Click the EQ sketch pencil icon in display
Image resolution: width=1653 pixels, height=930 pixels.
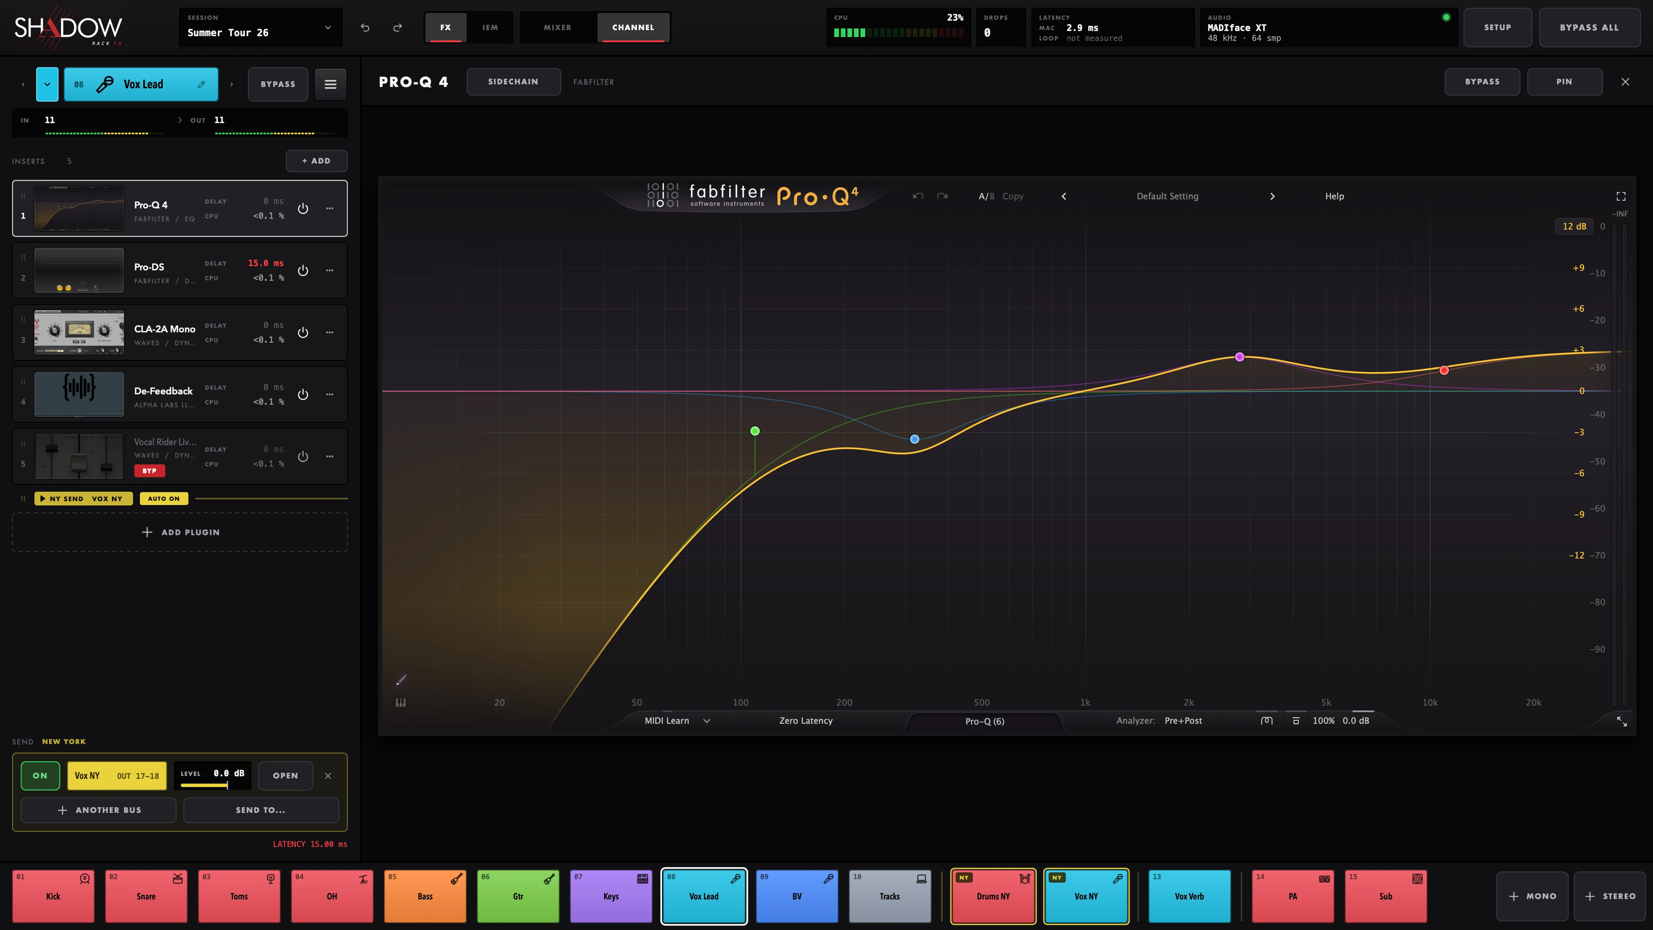pyautogui.click(x=402, y=680)
